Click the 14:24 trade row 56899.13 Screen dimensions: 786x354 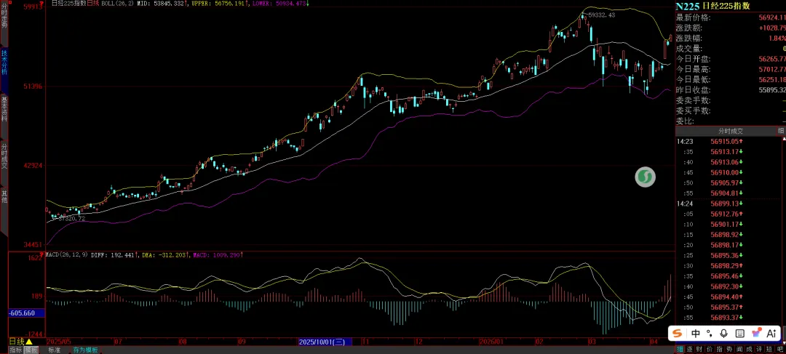tap(727, 204)
